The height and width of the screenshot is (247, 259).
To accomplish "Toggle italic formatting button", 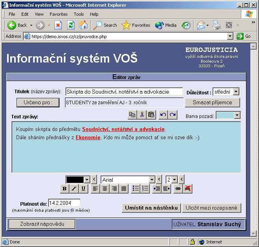I will point(74,188).
